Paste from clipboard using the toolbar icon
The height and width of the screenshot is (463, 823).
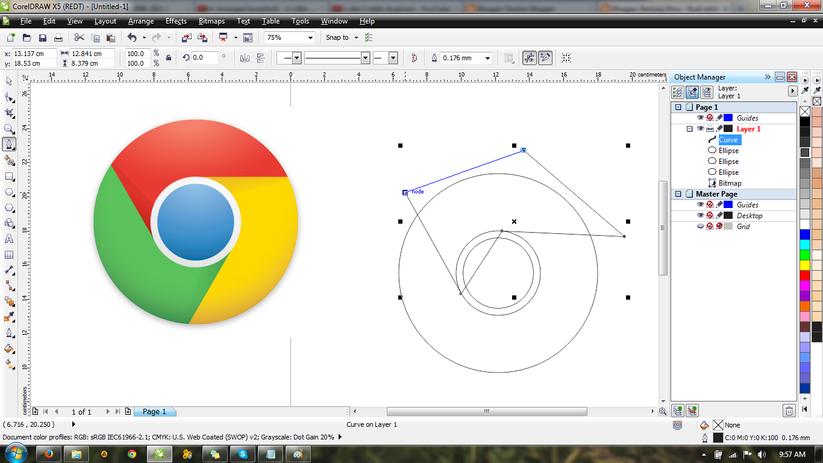pyautogui.click(x=110, y=37)
